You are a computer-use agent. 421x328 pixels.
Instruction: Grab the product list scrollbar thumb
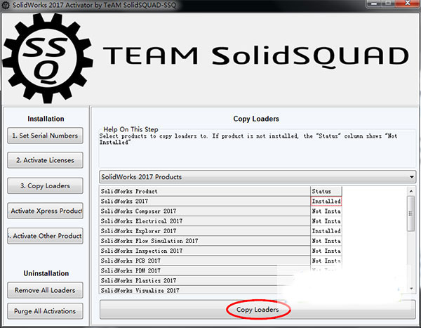click(410, 214)
